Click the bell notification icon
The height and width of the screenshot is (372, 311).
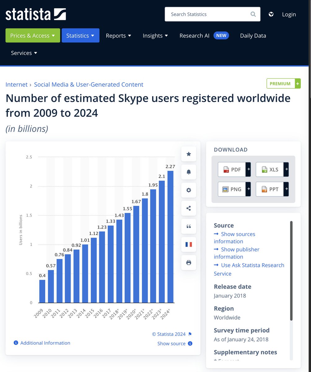click(189, 172)
